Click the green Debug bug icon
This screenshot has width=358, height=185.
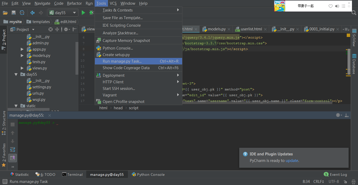click(91, 13)
